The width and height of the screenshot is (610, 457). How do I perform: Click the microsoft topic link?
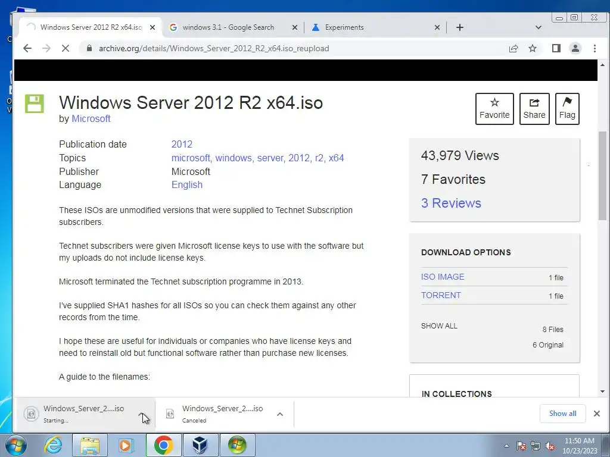(x=191, y=158)
